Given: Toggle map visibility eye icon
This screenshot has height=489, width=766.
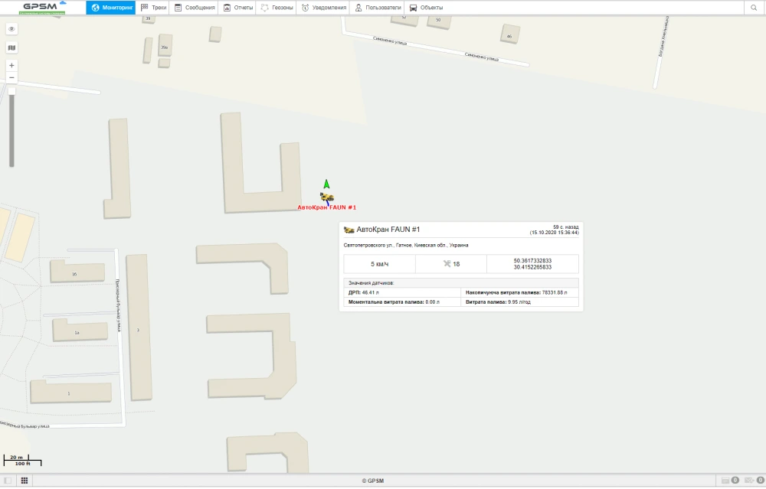Looking at the screenshot, I should (x=11, y=29).
